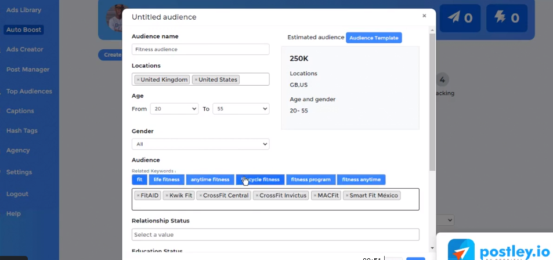Image resolution: width=553 pixels, height=260 pixels.
Task: Add the 'fitness anytime' related keyword
Action: 361,180
